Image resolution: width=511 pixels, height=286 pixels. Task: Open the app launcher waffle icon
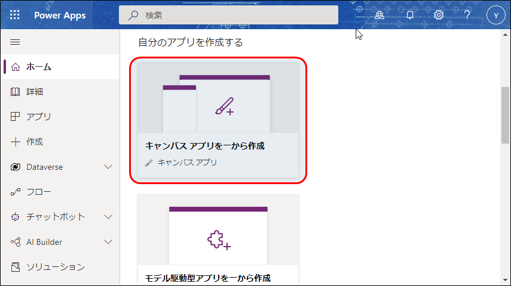15,15
